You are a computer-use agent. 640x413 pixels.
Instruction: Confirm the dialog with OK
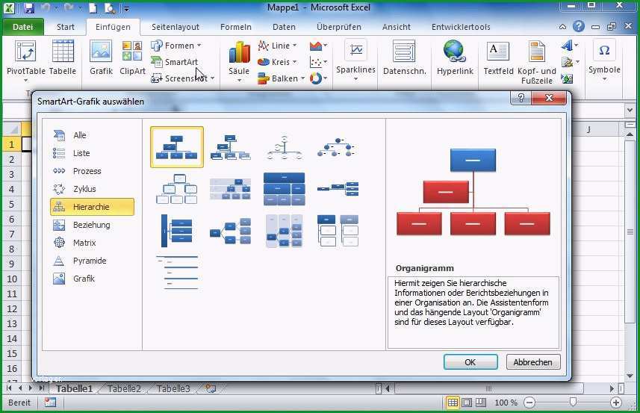(x=470, y=362)
